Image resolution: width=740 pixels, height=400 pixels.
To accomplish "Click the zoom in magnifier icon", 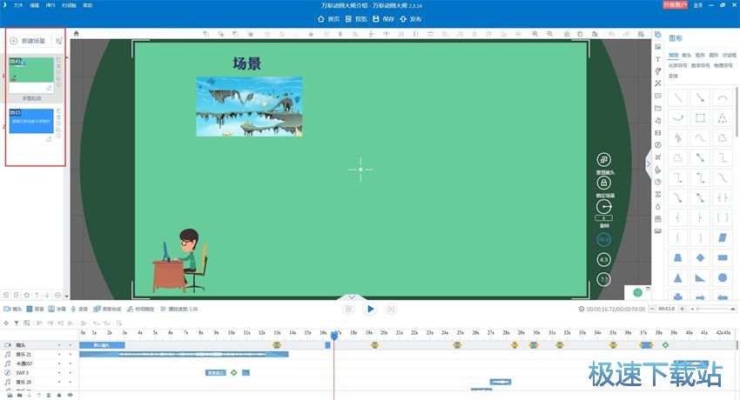I will 535,34.
